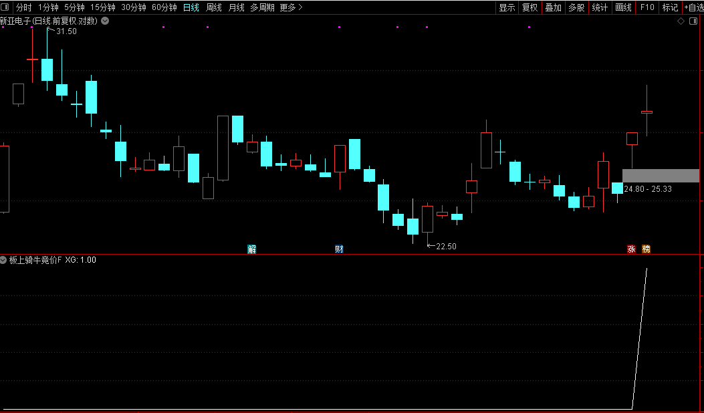Click the 22.50 low price label
The image size is (704, 413).
[446, 247]
